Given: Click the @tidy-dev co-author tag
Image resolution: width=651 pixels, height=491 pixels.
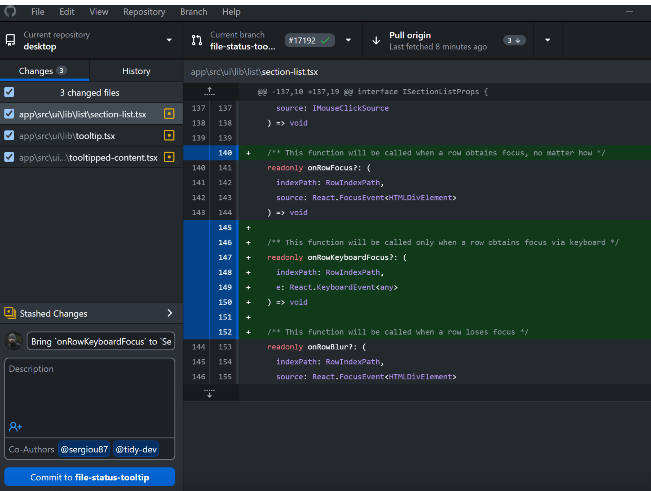Looking at the screenshot, I should click(136, 449).
